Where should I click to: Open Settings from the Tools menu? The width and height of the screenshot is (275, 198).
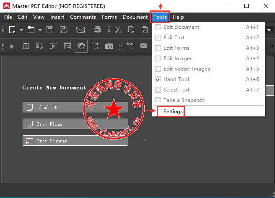coord(173,112)
